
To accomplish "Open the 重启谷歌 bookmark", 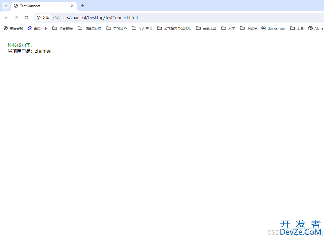I will pos(14,28).
